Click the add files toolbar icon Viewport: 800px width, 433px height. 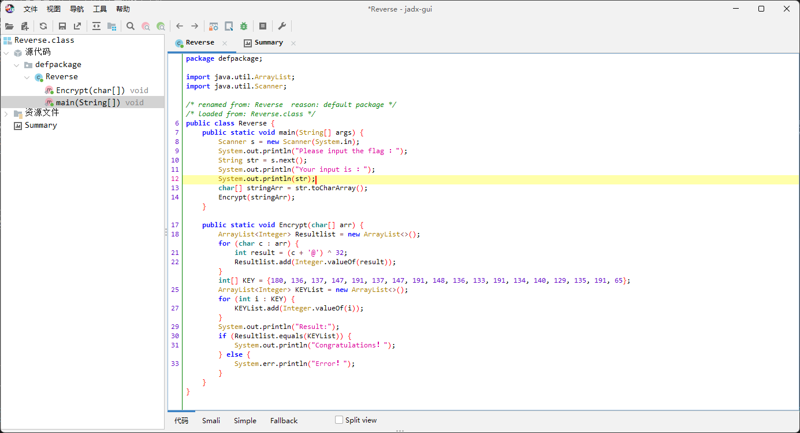25,26
